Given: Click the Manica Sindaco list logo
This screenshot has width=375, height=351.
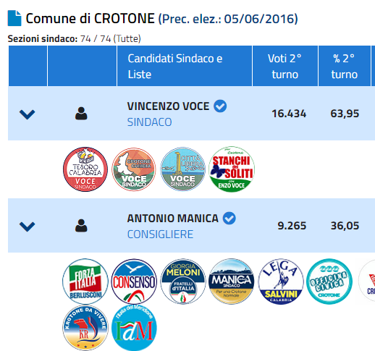Looking at the screenshot, I should tap(232, 282).
